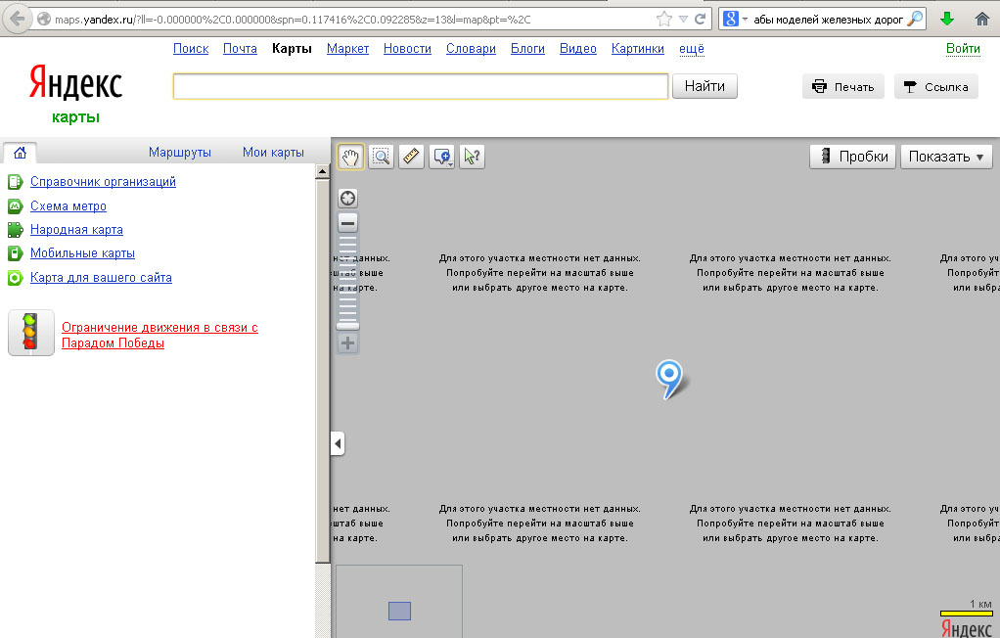Screen dimensions: 1000x638
Task: Click the metro scheme icon
Action: [x=15, y=206]
